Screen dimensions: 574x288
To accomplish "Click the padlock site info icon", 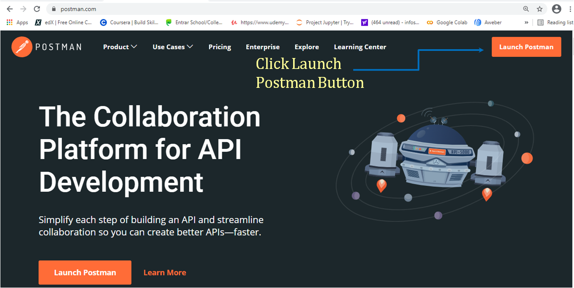I will pos(53,9).
